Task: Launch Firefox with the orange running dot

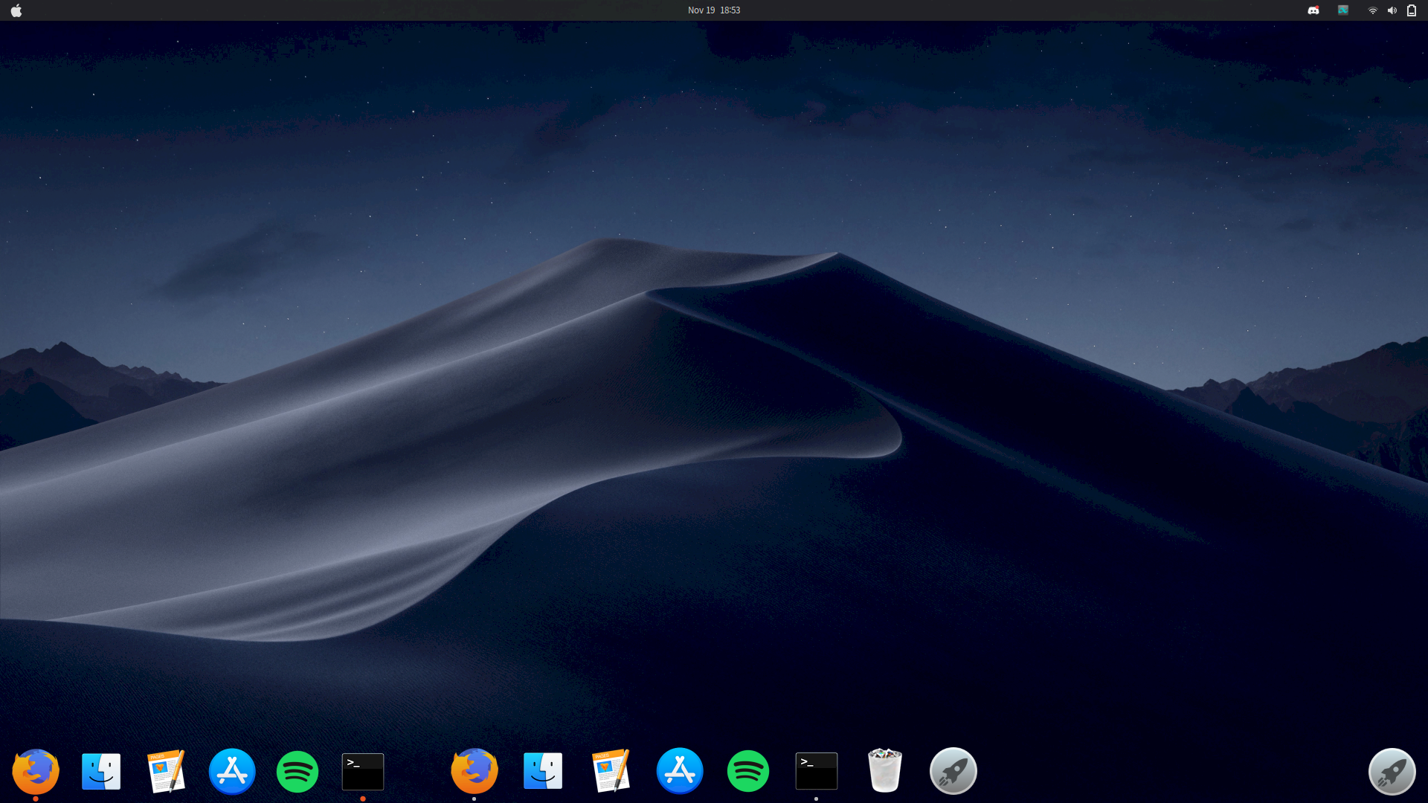Action: [36, 771]
